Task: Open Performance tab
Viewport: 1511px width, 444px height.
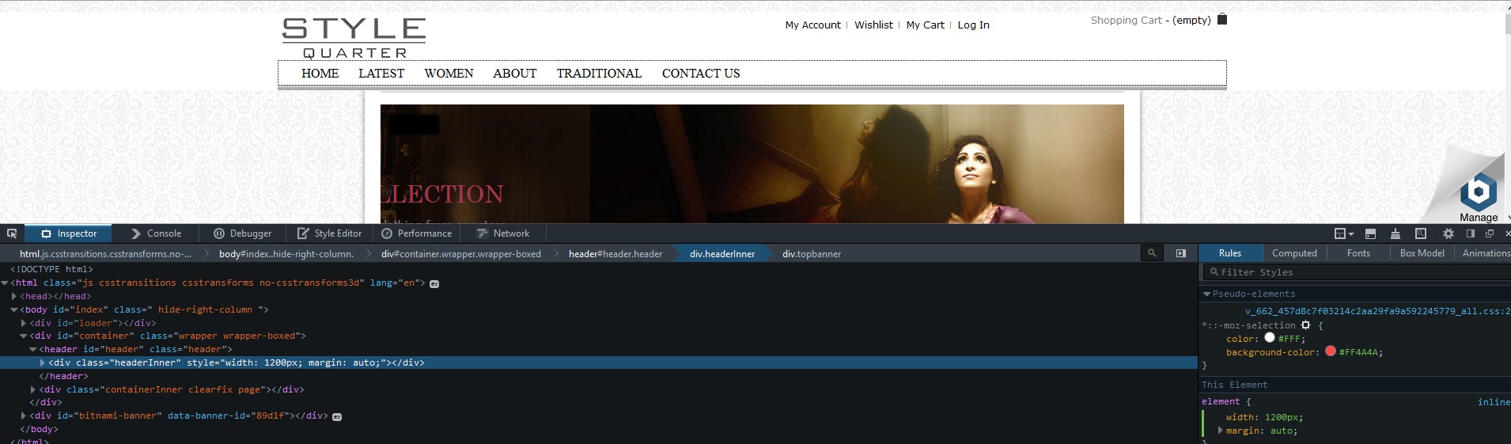Action: pyautogui.click(x=417, y=233)
